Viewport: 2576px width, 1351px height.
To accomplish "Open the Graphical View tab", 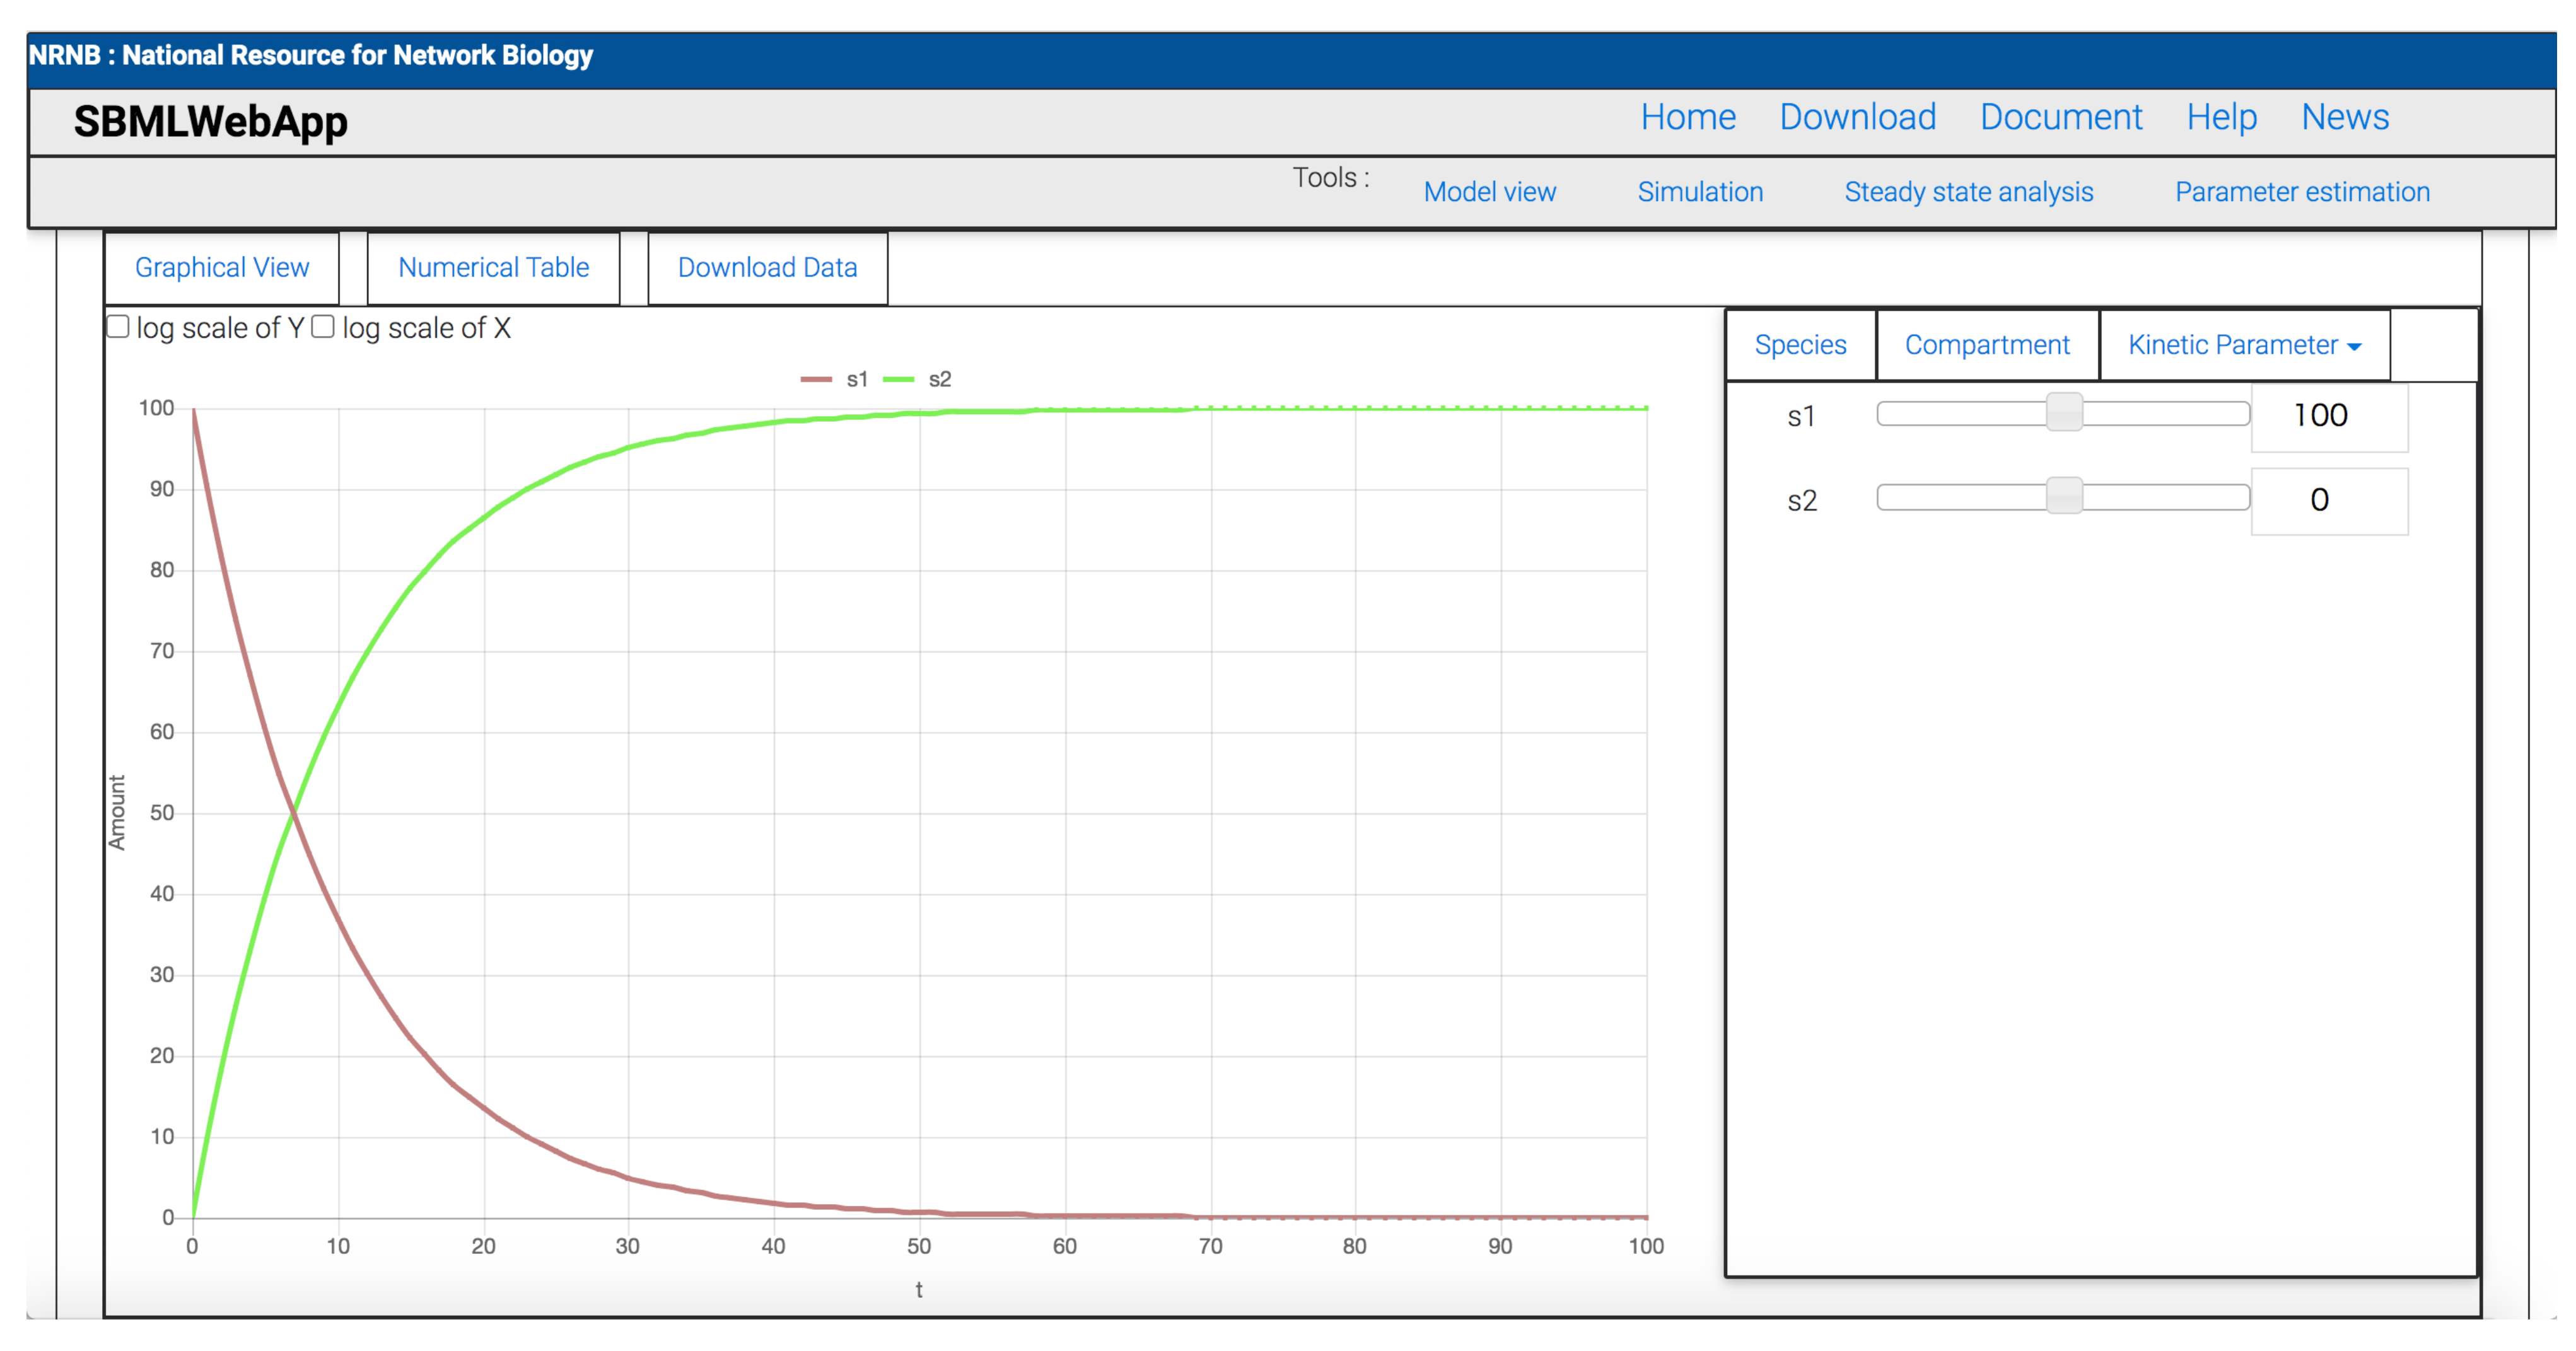I will point(222,268).
